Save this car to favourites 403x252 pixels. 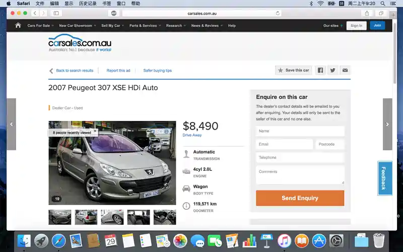tap(294, 70)
